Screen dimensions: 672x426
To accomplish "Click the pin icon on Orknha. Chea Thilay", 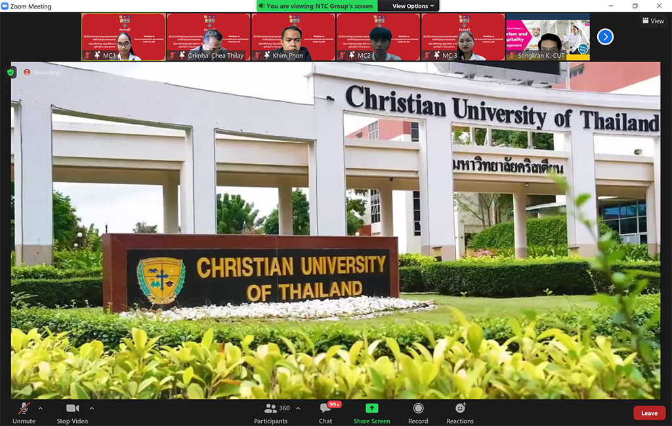I will click(x=182, y=55).
